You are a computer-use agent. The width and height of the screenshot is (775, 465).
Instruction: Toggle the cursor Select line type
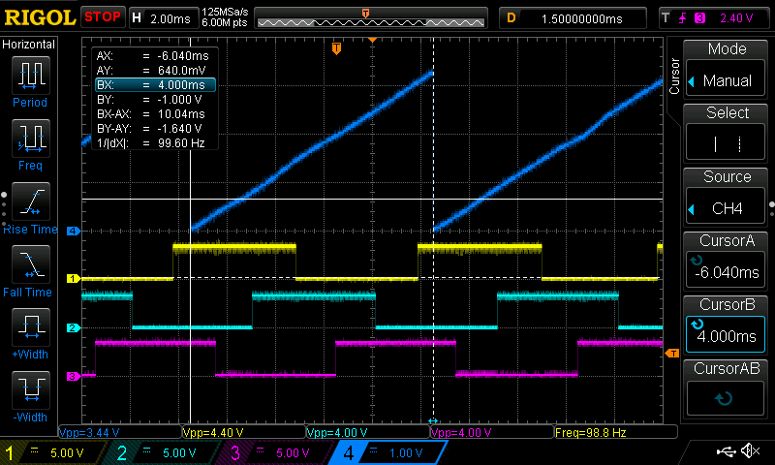pos(726,143)
